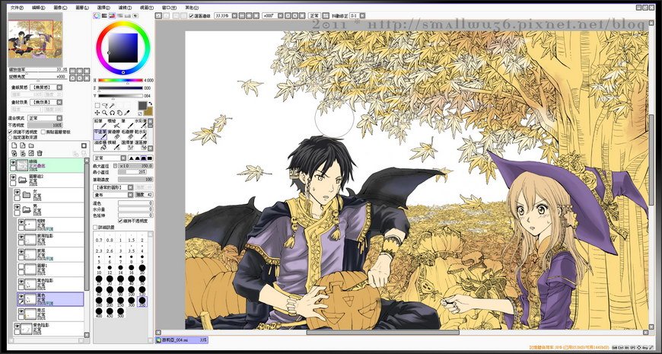The image size is (662, 354).
Task: Select brush size 350 preset
Action: pyautogui.click(x=142, y=301)
